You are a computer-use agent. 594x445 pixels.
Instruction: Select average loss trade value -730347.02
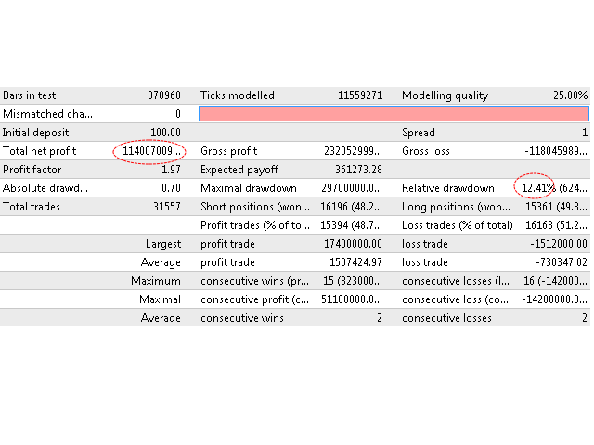tap(562, 262)
